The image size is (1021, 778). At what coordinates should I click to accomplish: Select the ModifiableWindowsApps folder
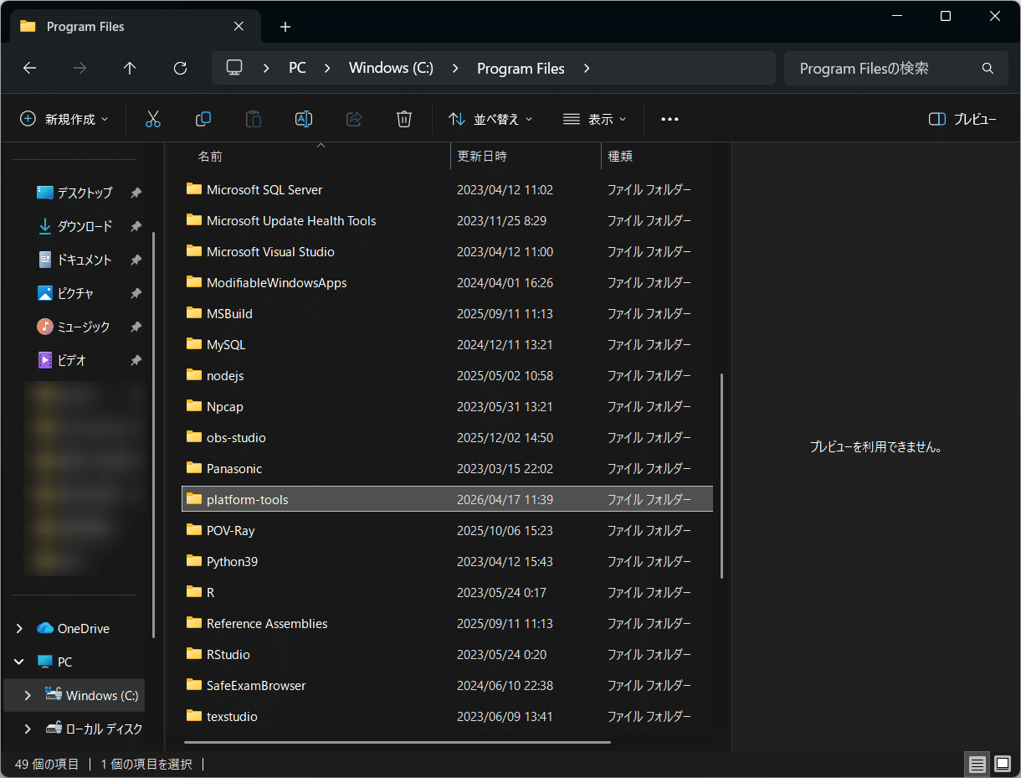click(x=448, y=282)
